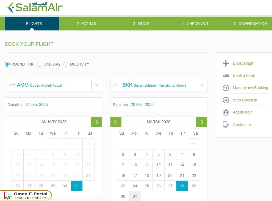Open the SEATS step tab
Viewport: 272px width, 201px height.
click(x=141, y=24)
